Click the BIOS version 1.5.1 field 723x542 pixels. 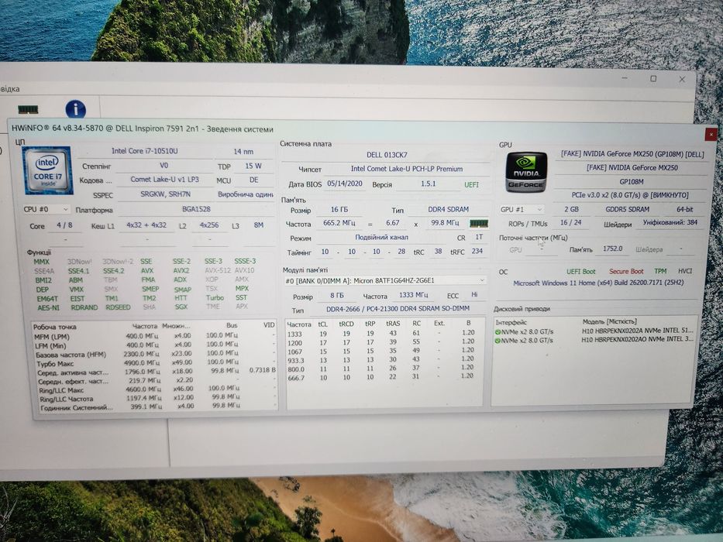tap(429, 184)
